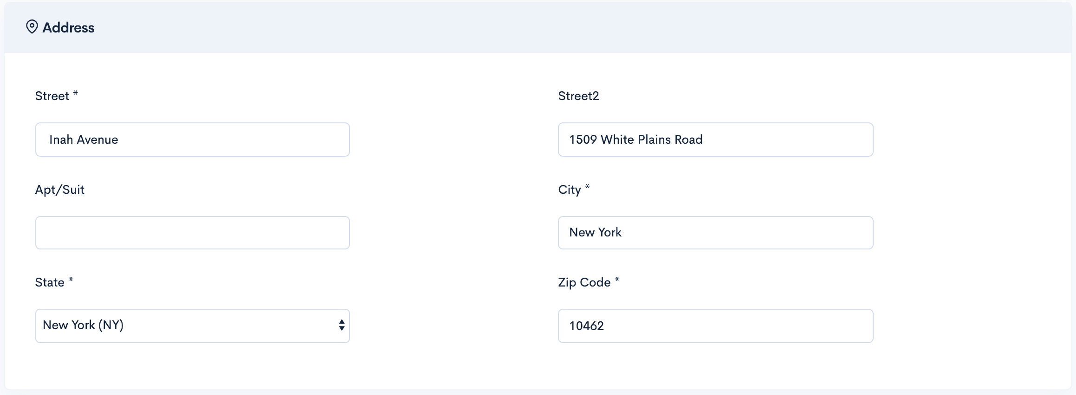
Task: Click the Apt/Suit field label
Action: click(x=60, y=190)
